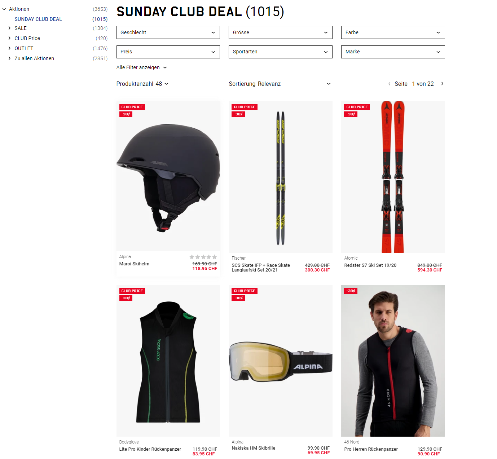Go to next page arrow
The width and height of the screenshot is (497, 459).
tap(442, 84)
